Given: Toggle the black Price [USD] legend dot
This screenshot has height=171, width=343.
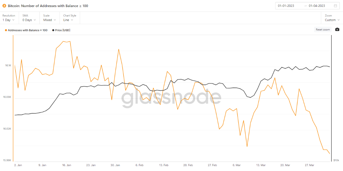Looking at the screenshot, I should [53, 30].
